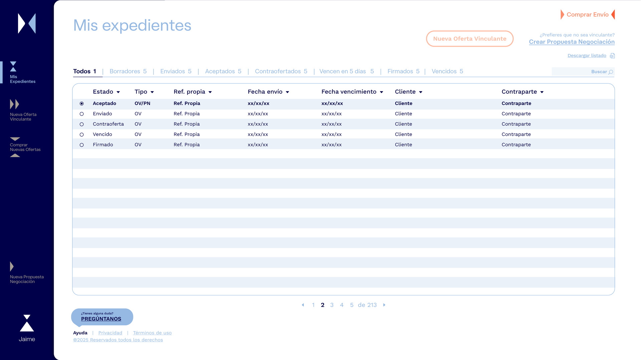
Task: Select the Contraoferta row radio button
Action: click(81, 124)
